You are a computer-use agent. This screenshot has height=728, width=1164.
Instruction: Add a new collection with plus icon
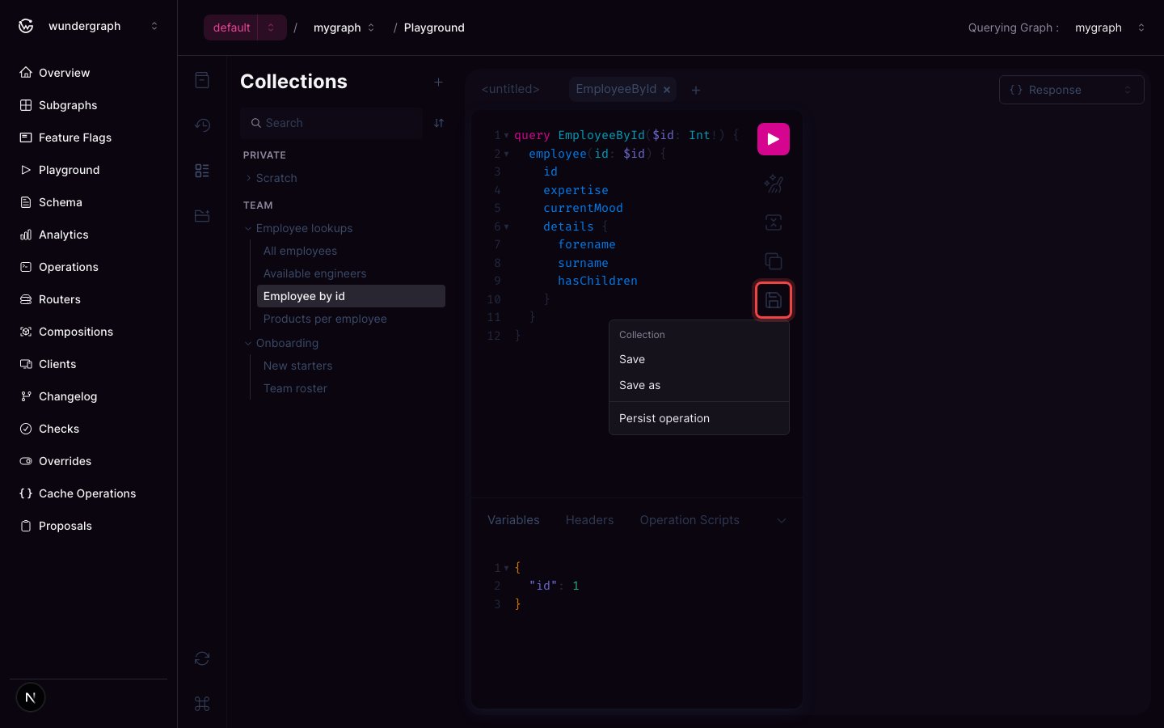438,82
